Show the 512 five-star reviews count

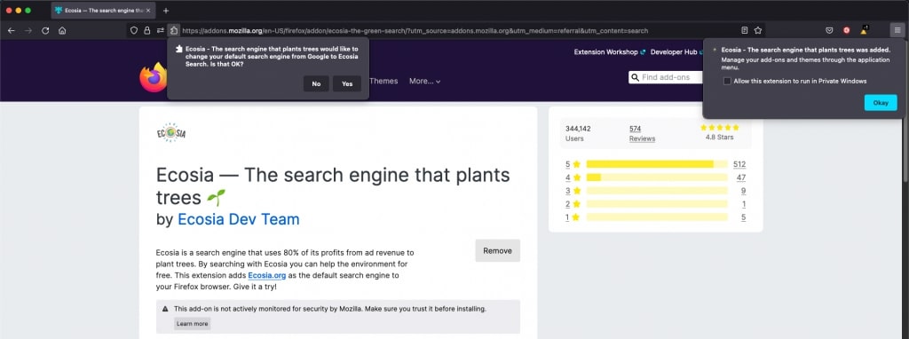(x=739, y=164)
